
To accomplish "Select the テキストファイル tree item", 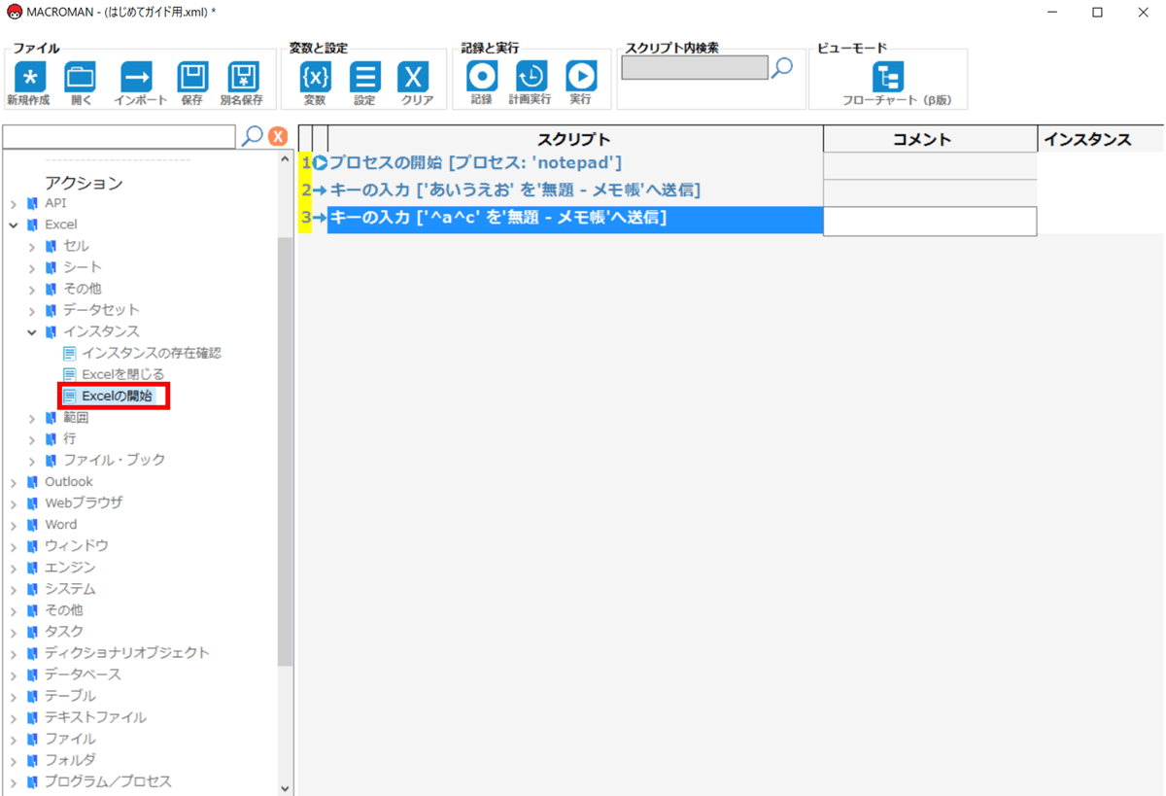I will click(x=96, y=717).
